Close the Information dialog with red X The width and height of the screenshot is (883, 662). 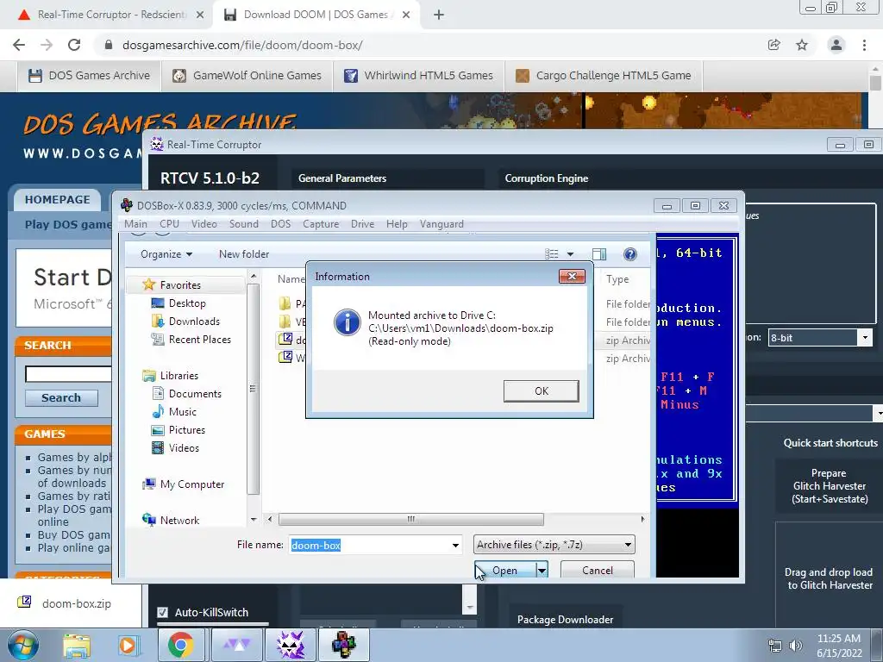572,277
